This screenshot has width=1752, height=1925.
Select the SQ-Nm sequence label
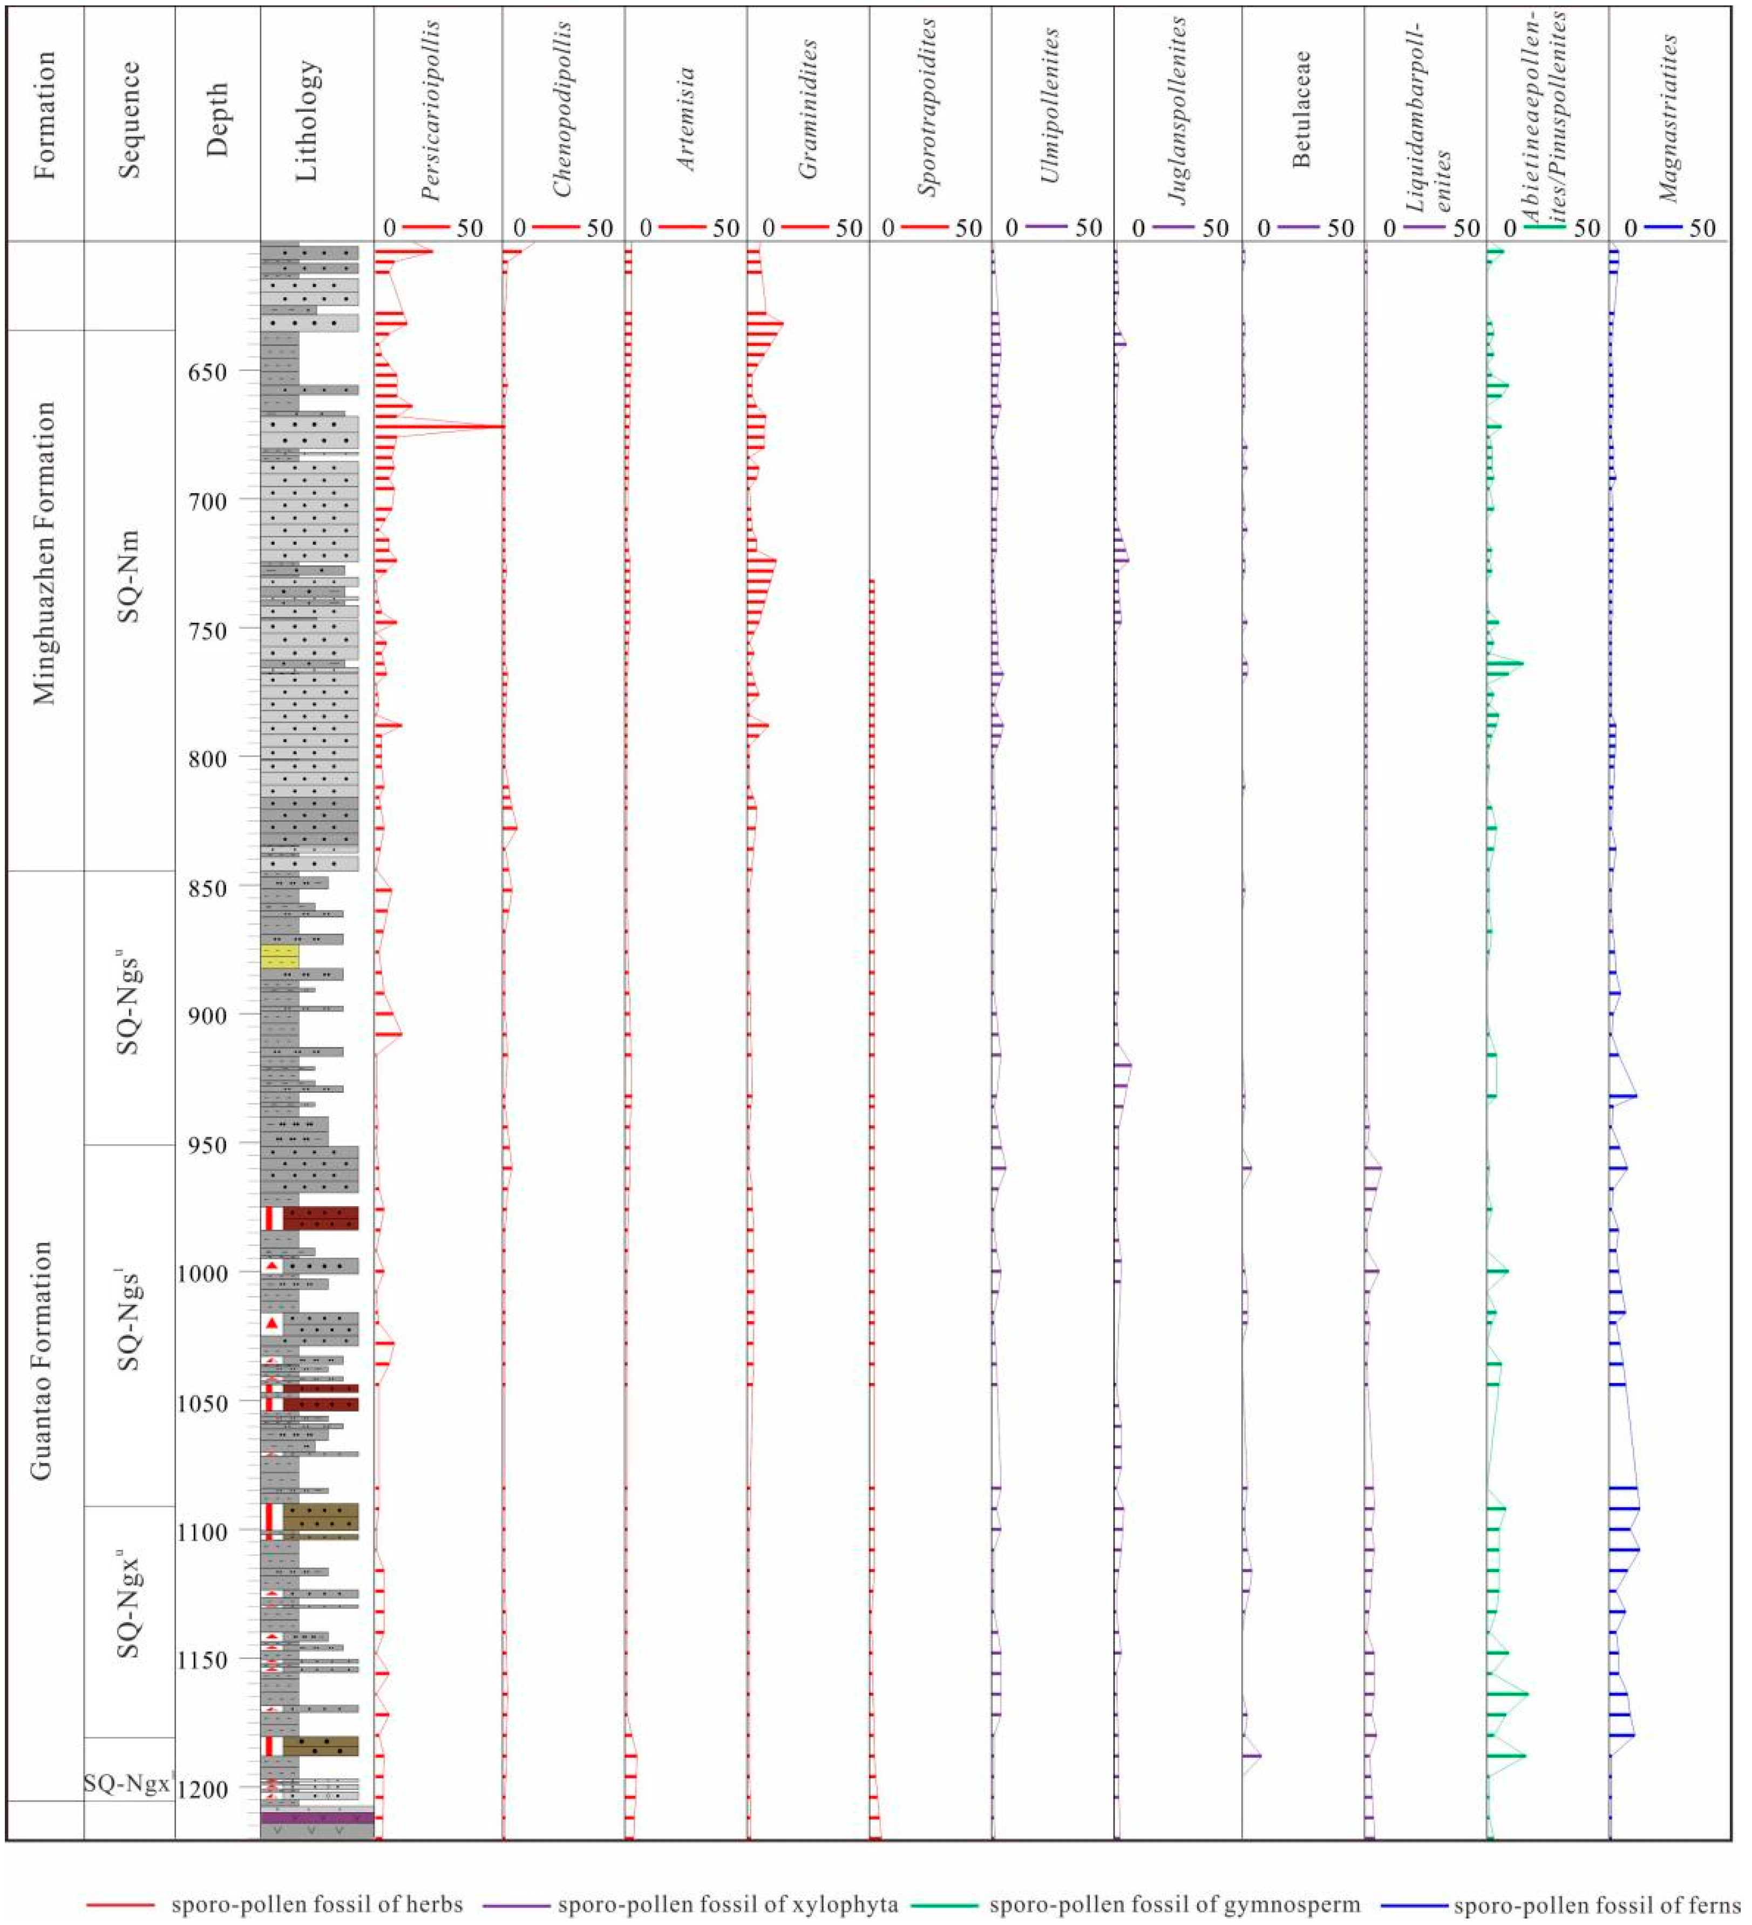129,577
